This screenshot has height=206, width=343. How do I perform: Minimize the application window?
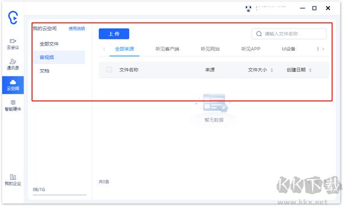[302, 9]
